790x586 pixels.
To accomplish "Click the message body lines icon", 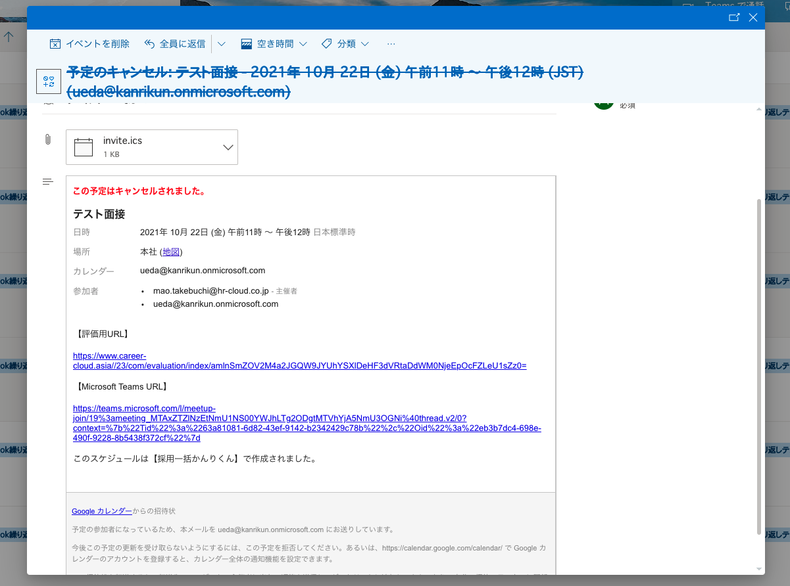I will pos(47,181).
